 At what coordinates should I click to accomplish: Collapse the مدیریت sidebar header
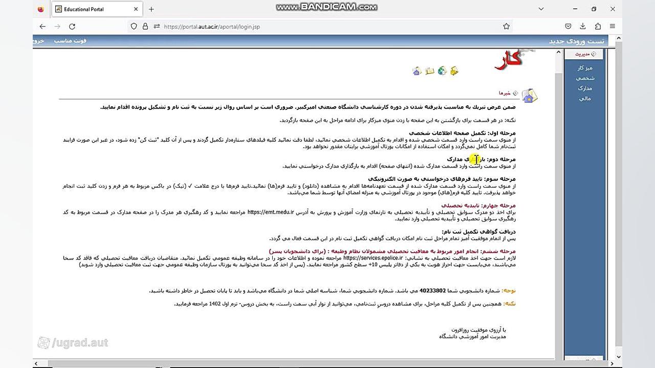point(584,54)
